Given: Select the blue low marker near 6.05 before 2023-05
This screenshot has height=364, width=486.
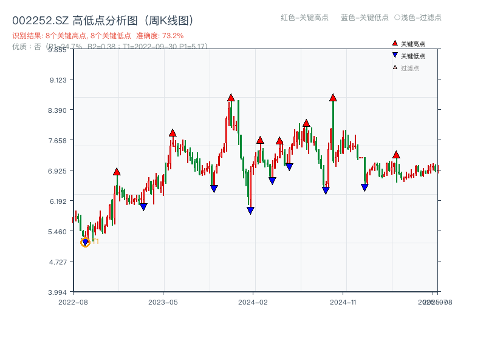Looking at the screenshot, I should 143,207.
